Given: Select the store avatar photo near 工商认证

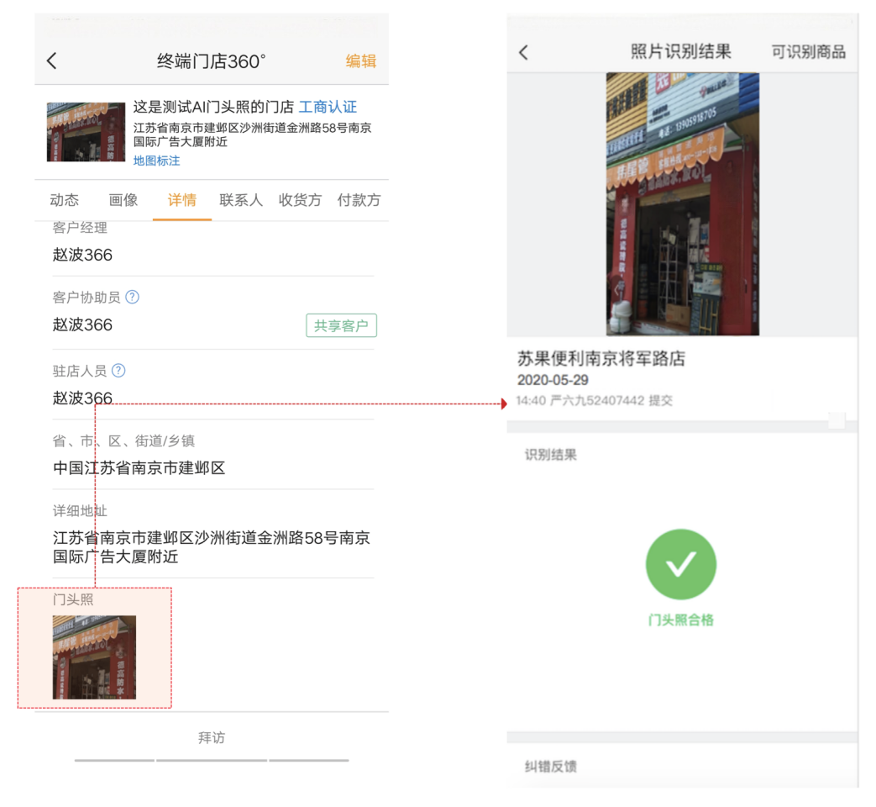Looking at the screenshot, I should point(85,131).
